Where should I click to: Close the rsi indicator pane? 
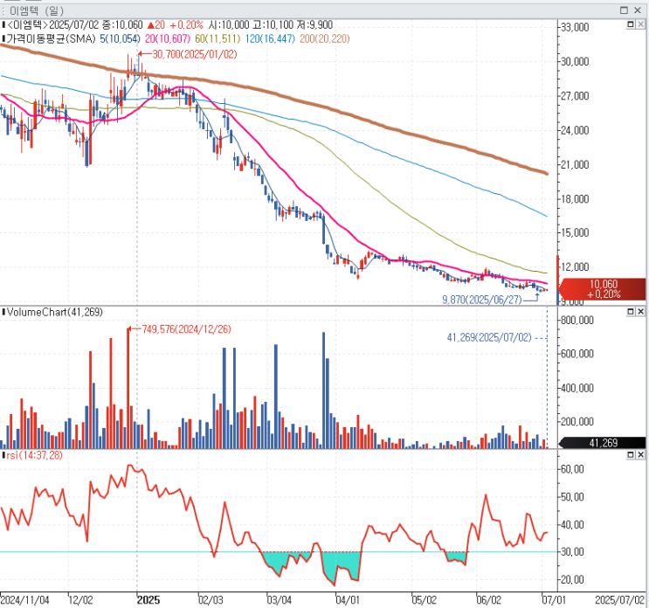[x=640, y=455]
